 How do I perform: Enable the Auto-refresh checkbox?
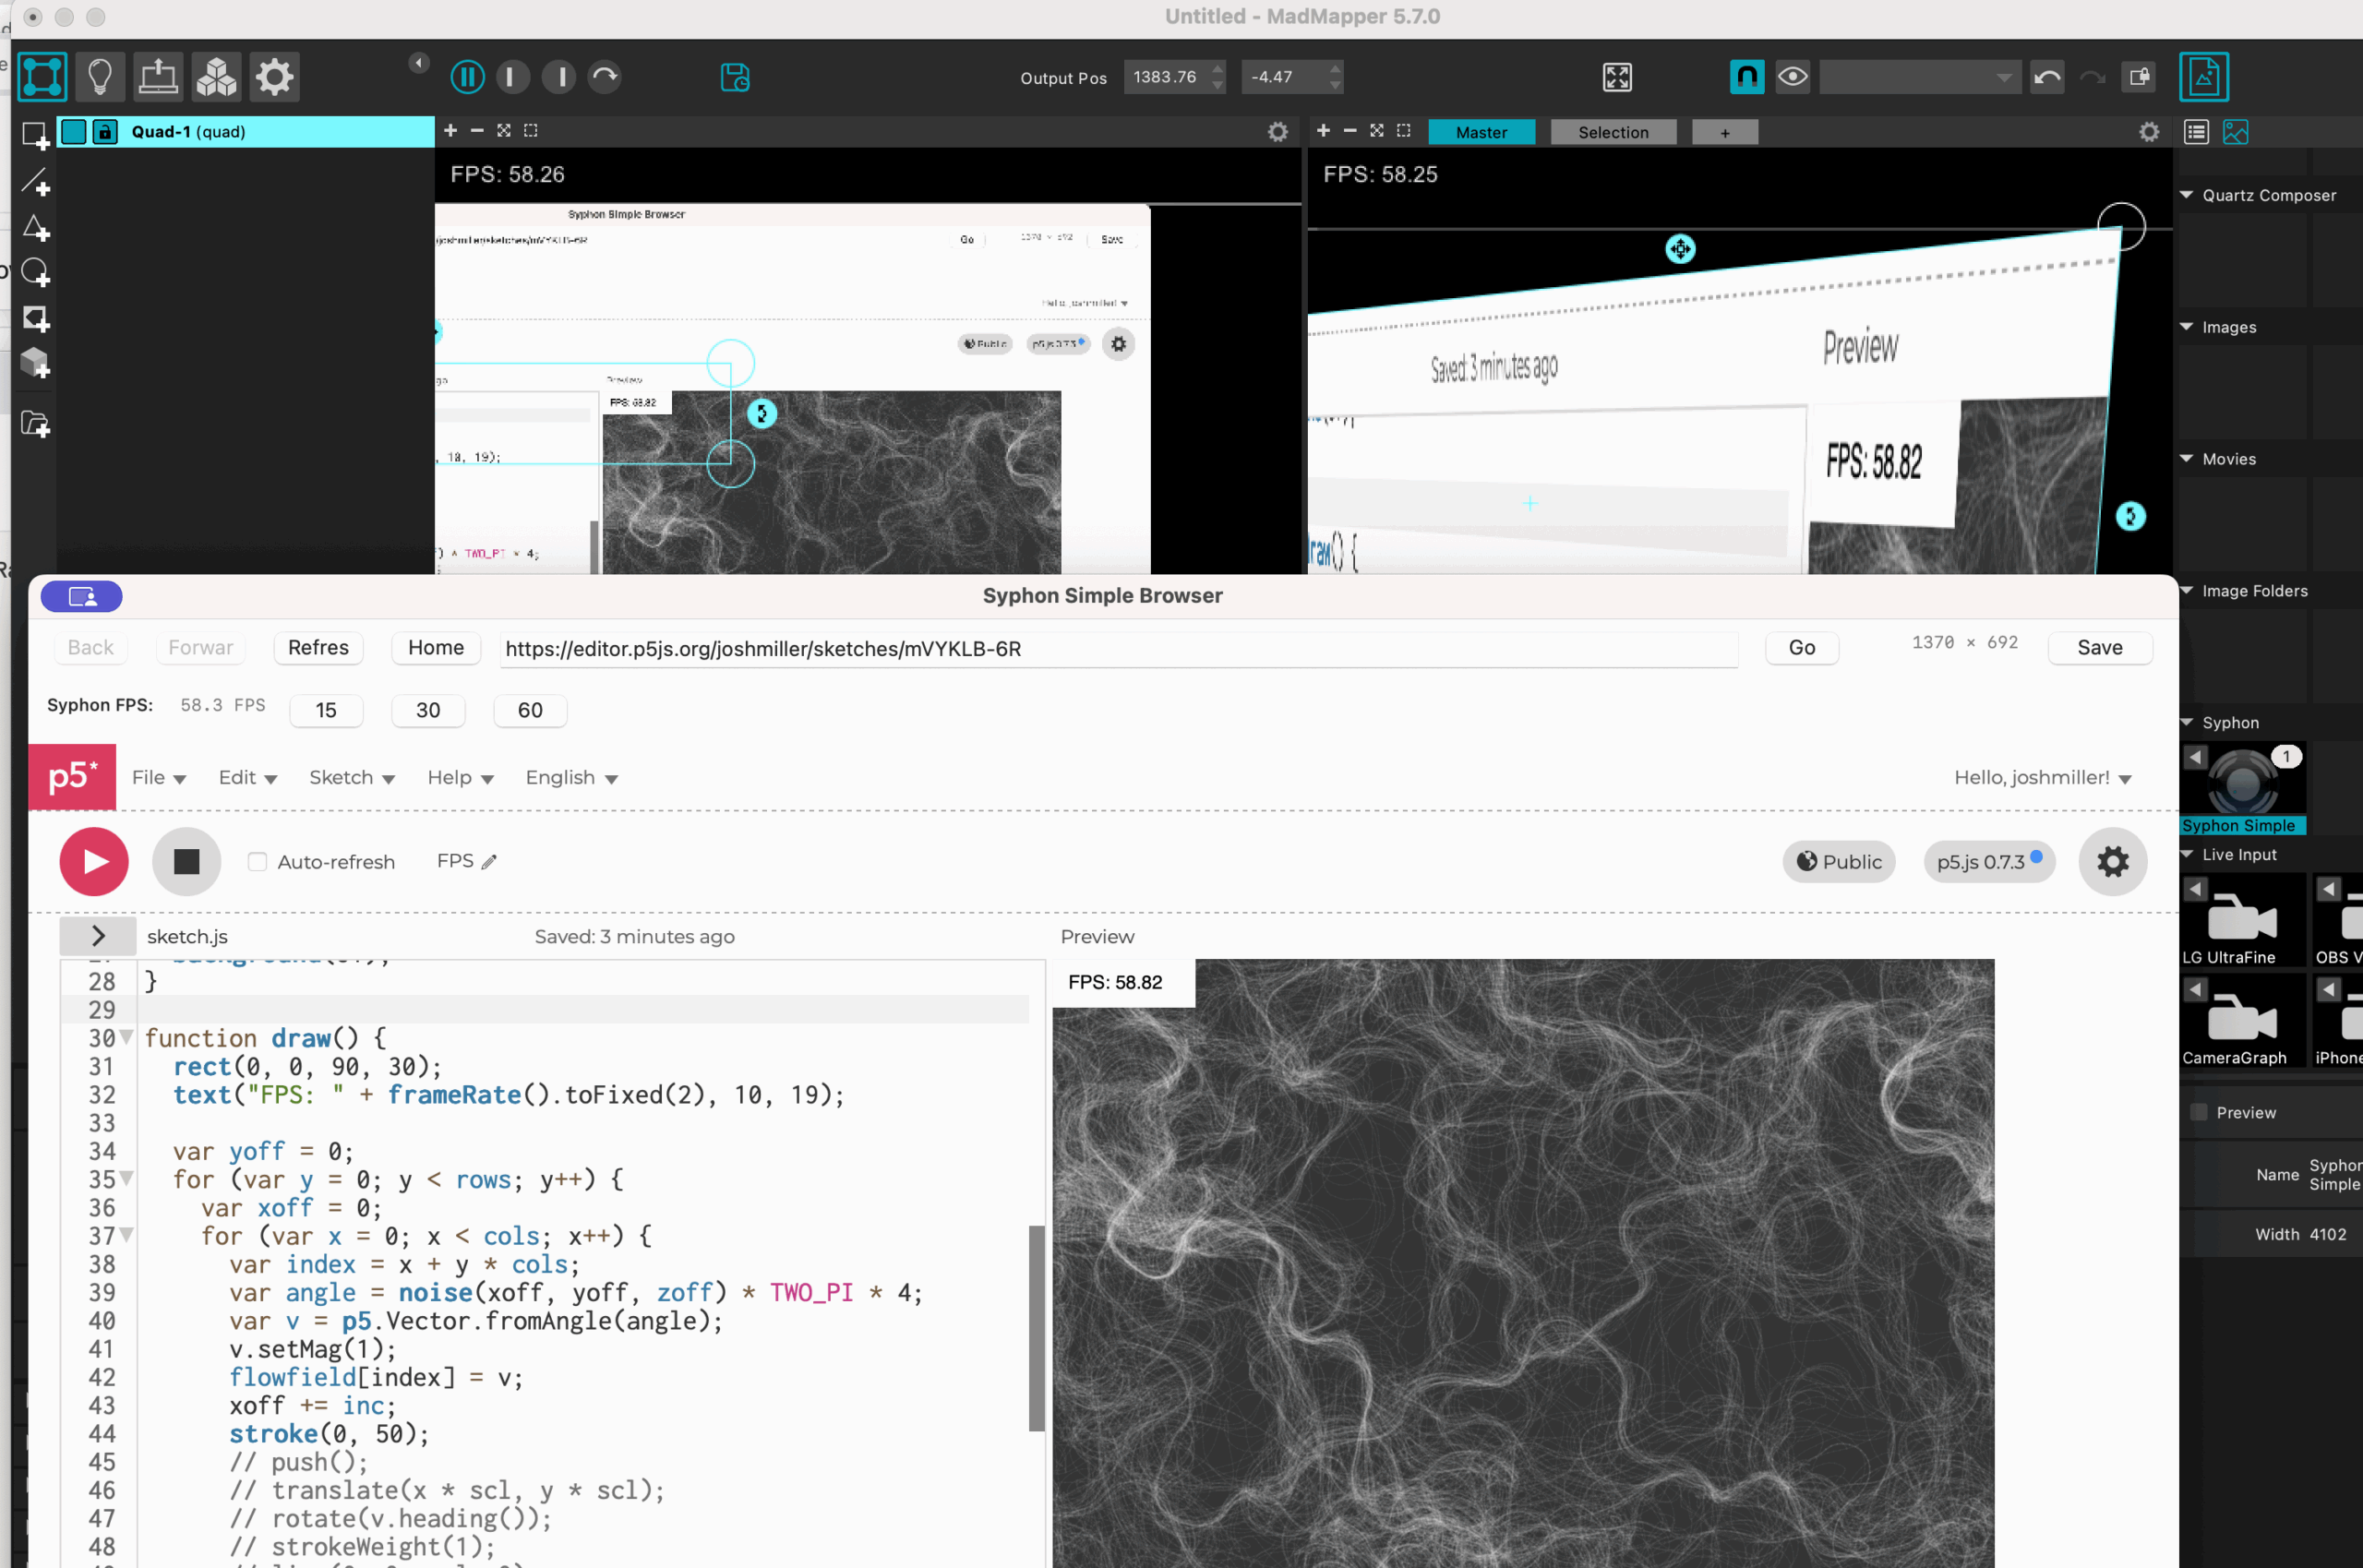pyautogui.click(x=258, y=862)
